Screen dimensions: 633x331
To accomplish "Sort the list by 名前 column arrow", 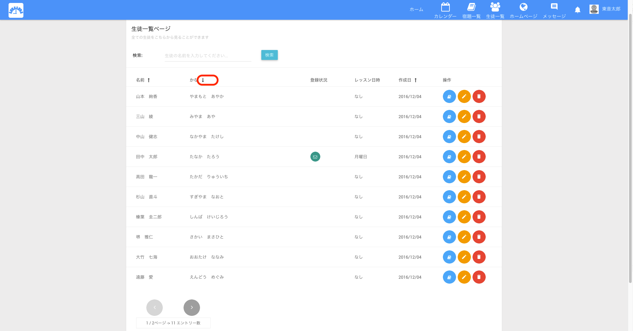I will pyautogui.click(x=149, y=80).
